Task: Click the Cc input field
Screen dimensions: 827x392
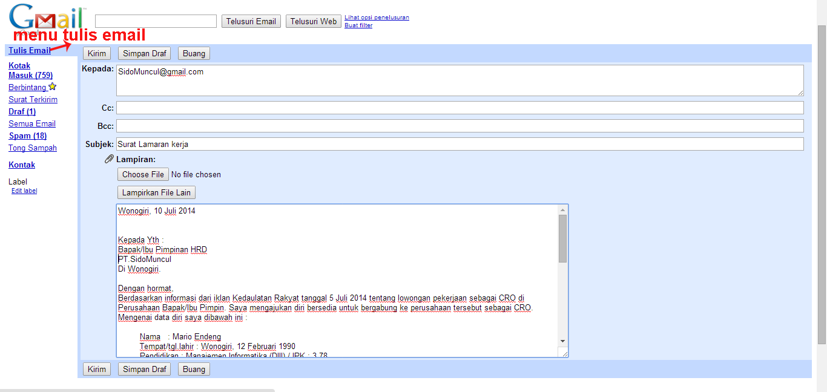Action: tap(460, 108)
